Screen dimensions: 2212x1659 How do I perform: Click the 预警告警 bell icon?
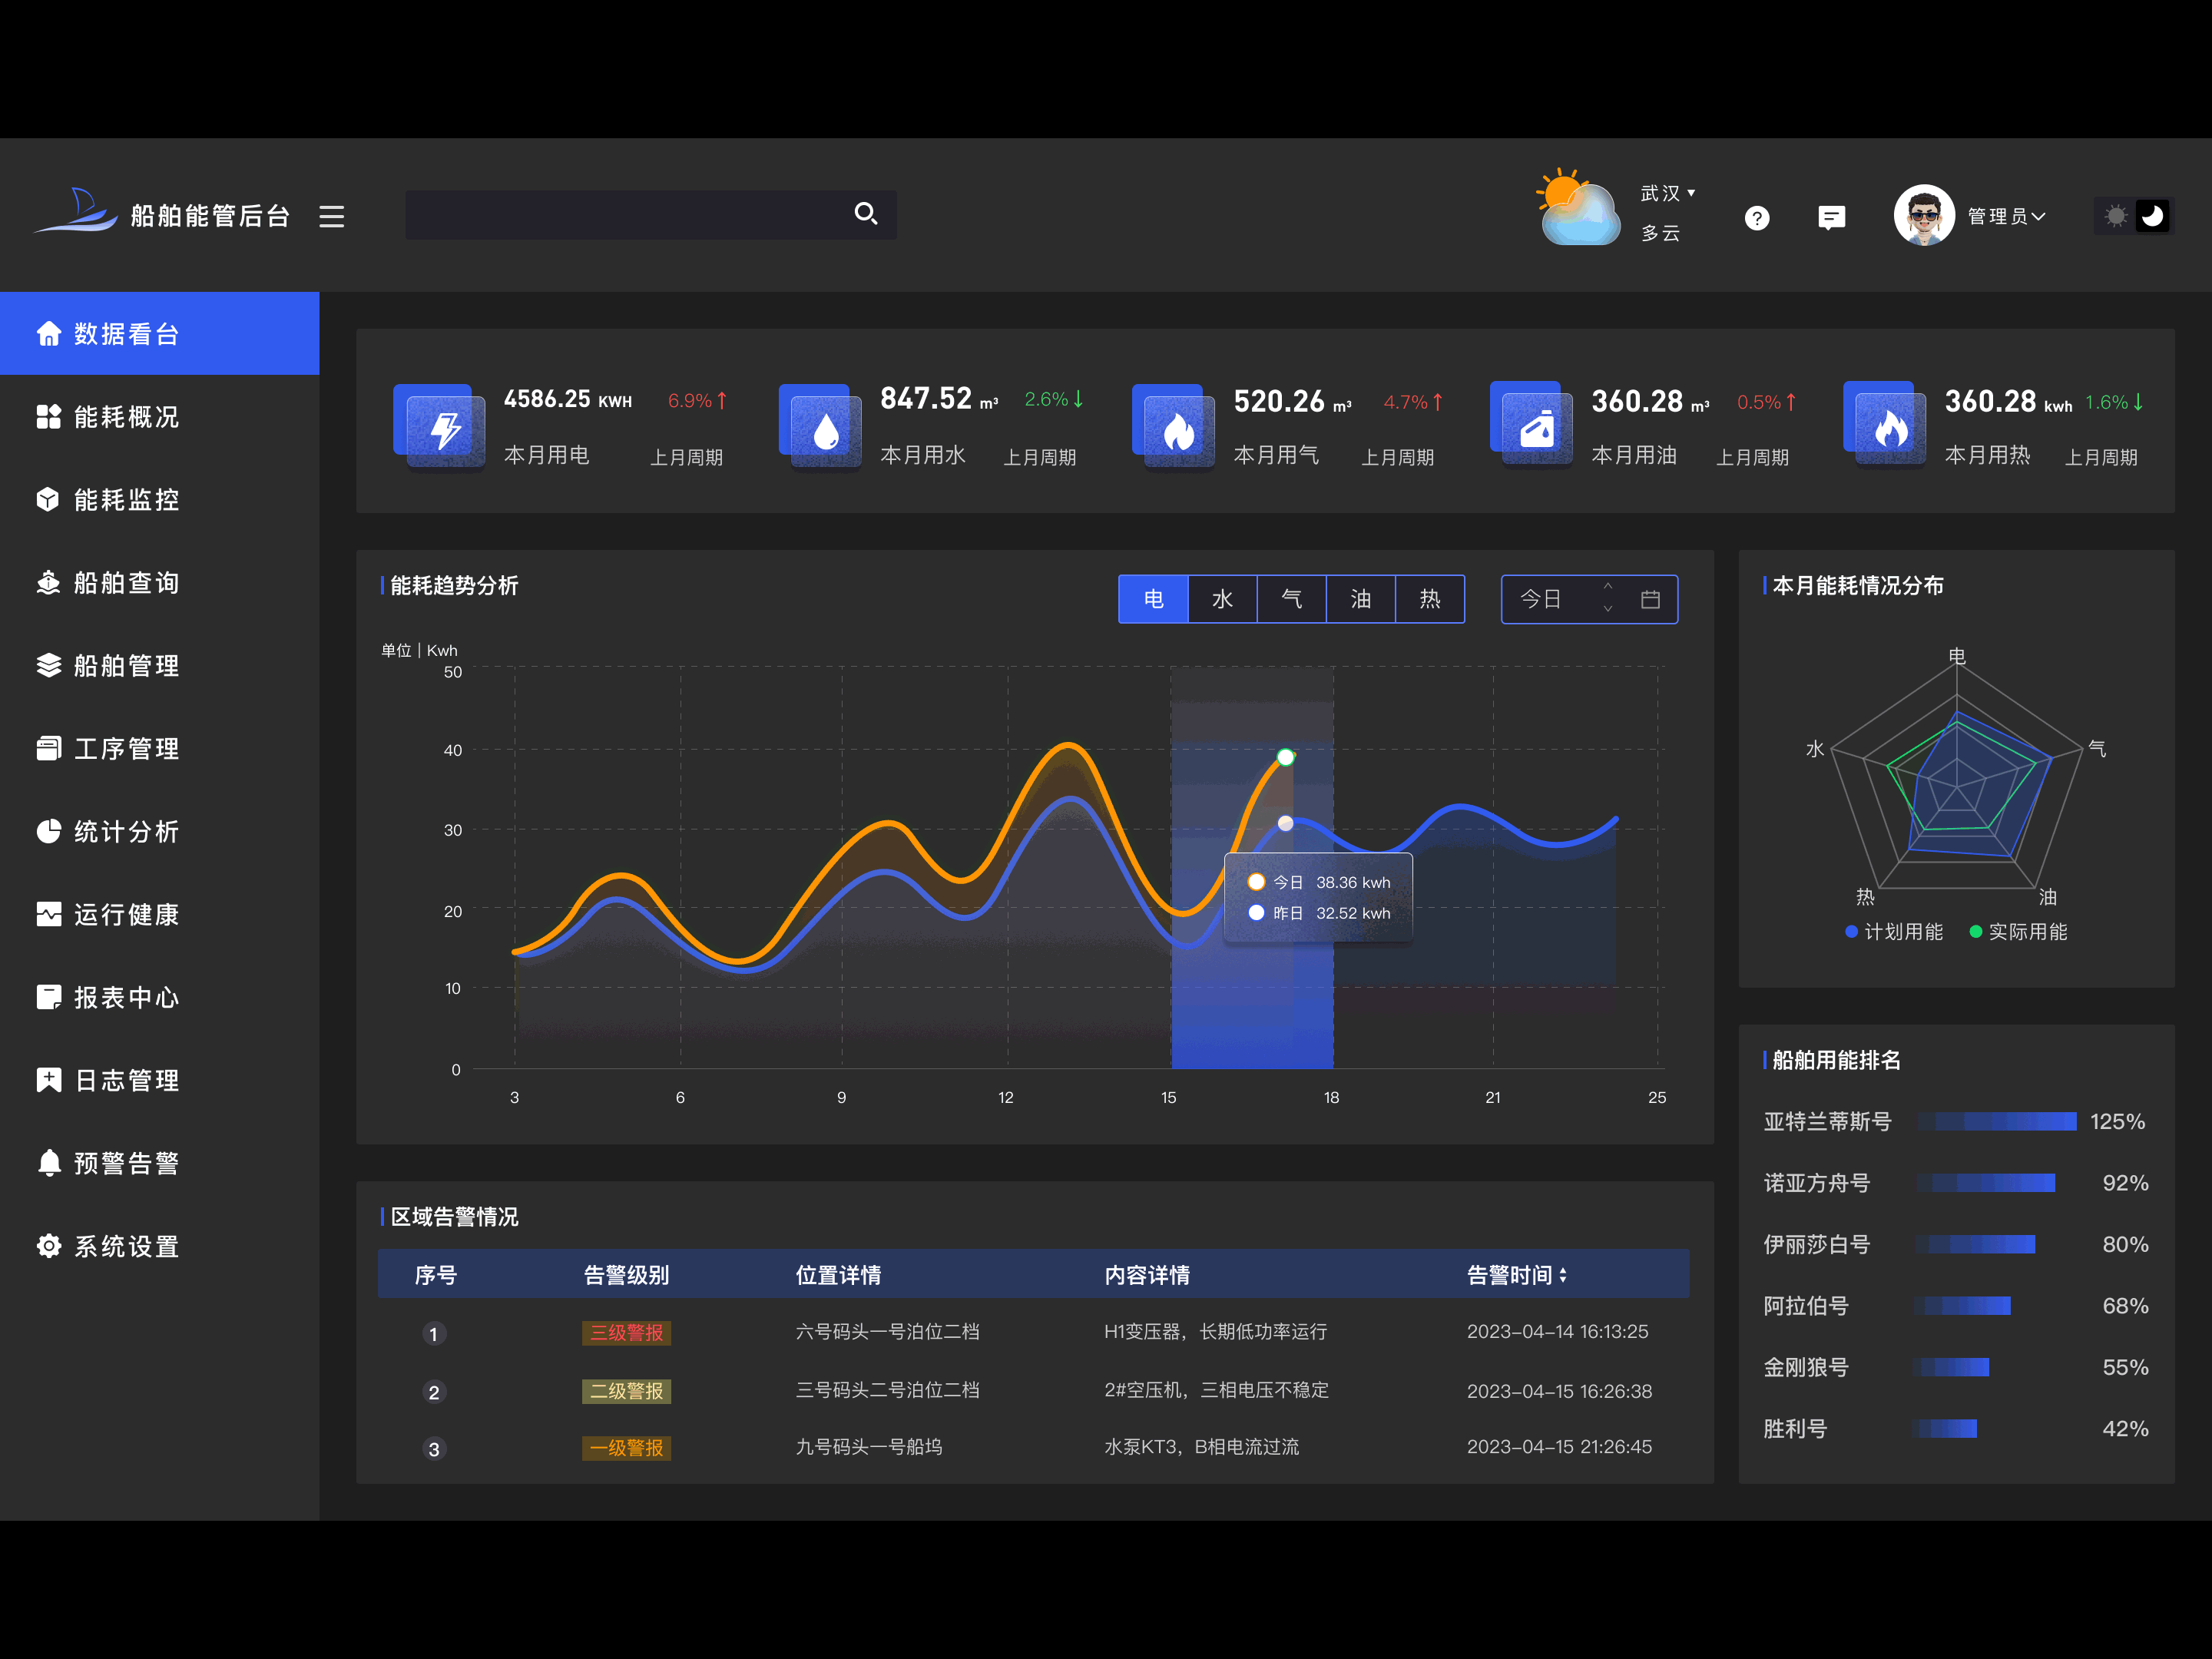pyautogui.click(x=49, y=1162)
